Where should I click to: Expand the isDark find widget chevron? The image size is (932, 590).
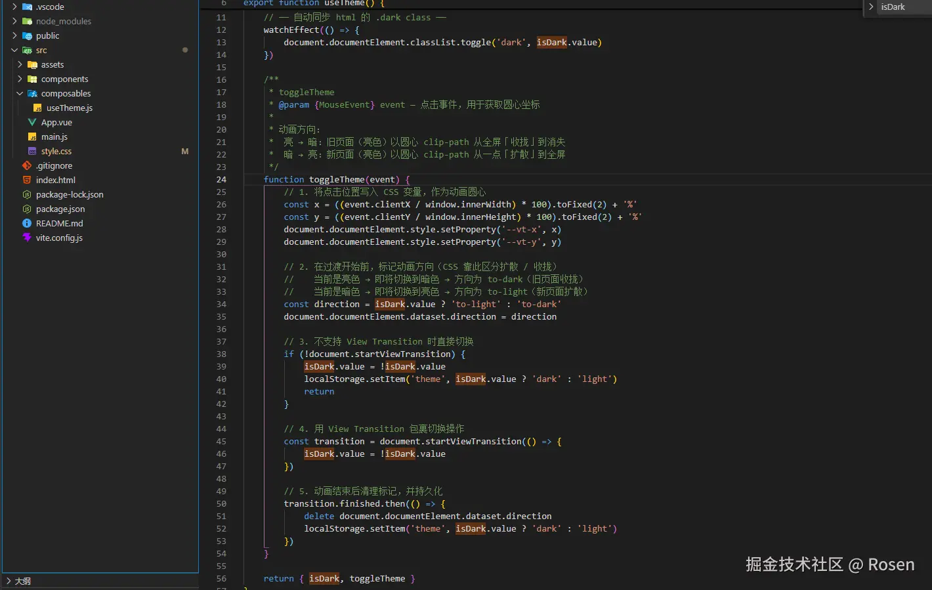[x=871, y=7]
